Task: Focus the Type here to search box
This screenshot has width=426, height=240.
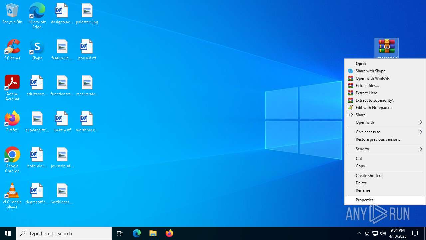Action: pyautogui.click(x=64, y=233)
